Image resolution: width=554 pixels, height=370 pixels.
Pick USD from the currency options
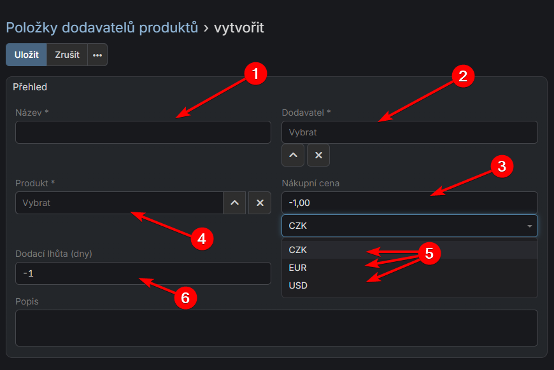297,285
